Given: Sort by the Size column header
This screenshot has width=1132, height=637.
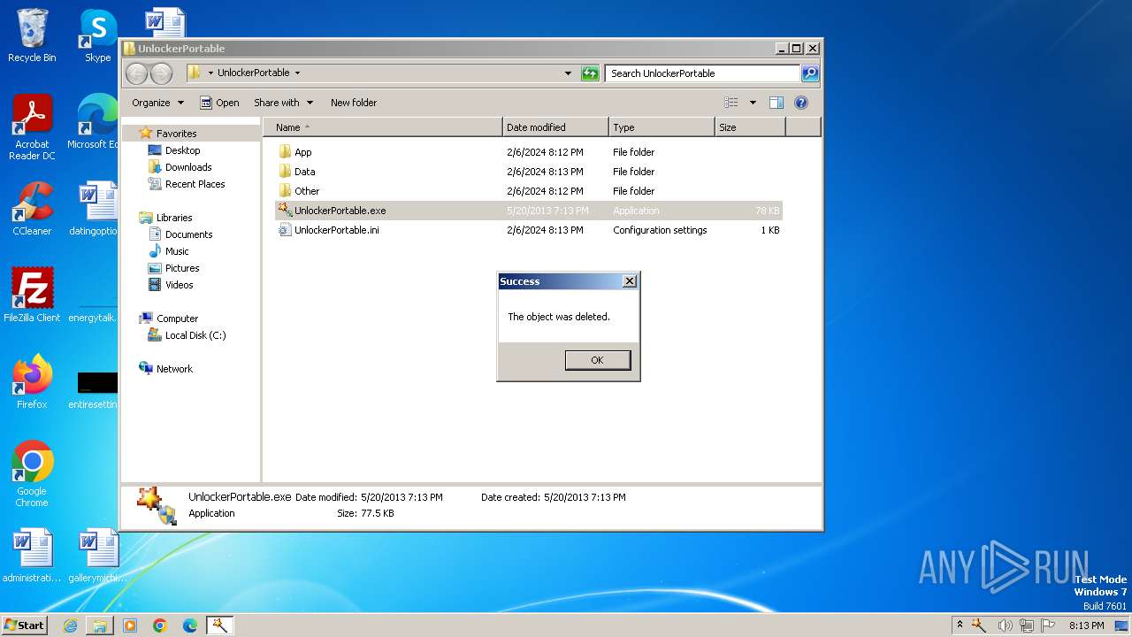Looking at the screenshot, I should pyautogui.click(x=750, y=127).
